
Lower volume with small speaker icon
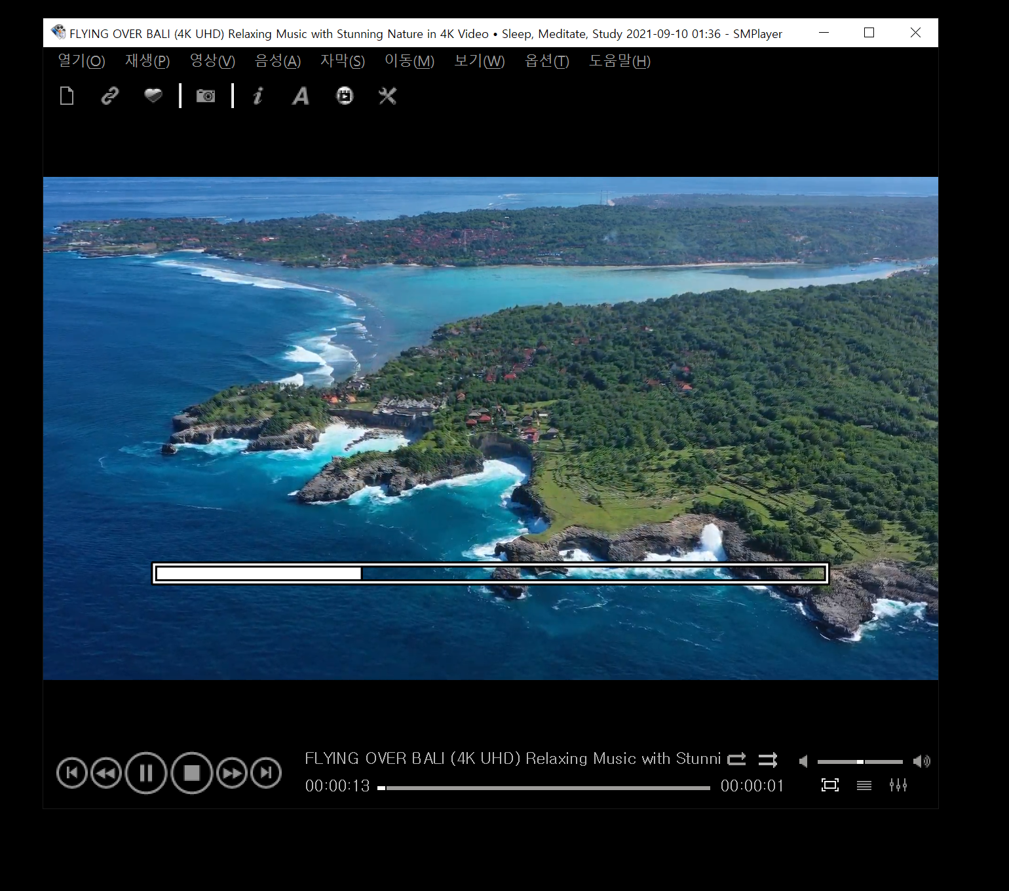[803, 761]
